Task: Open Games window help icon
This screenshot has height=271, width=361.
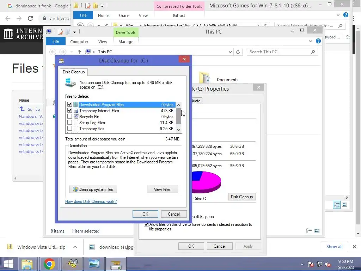Action: click(346, 15)
